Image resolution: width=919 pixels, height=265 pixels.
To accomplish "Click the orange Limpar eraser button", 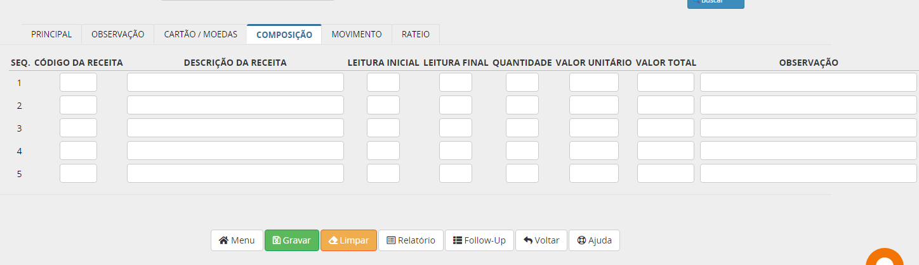I will [348, 240].
